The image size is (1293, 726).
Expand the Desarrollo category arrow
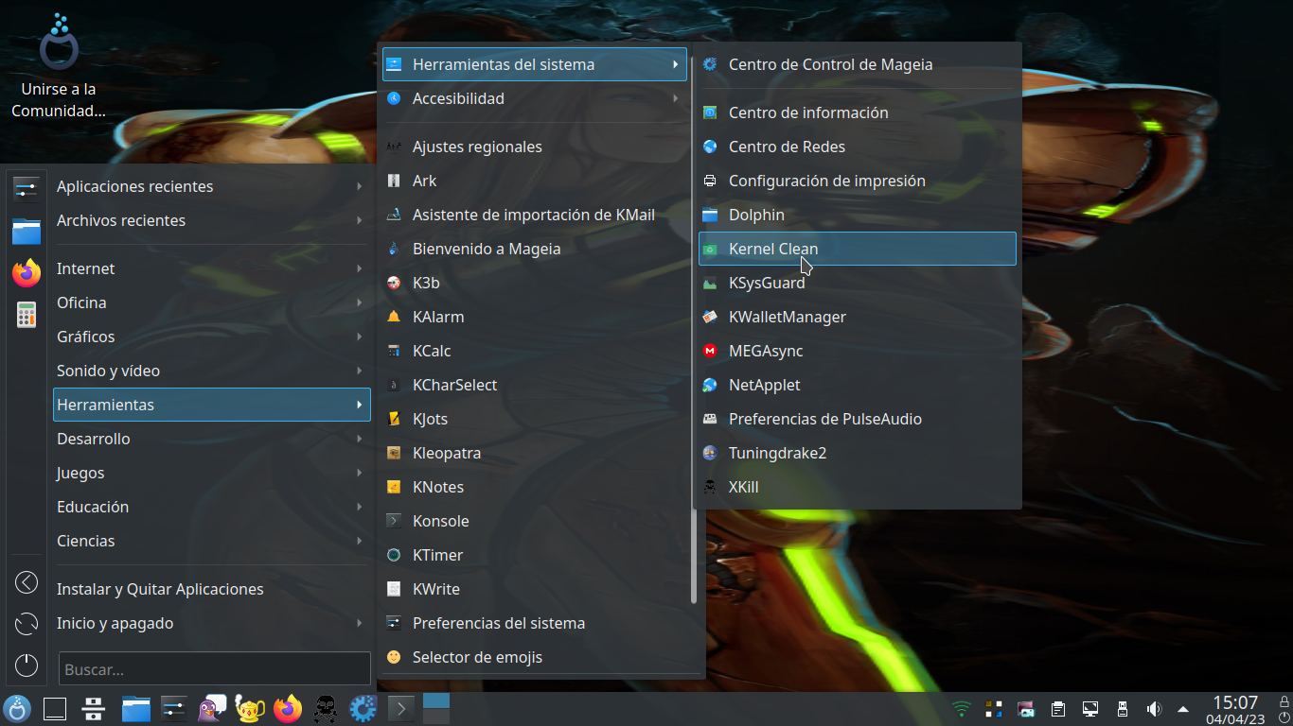click(360, 439)
